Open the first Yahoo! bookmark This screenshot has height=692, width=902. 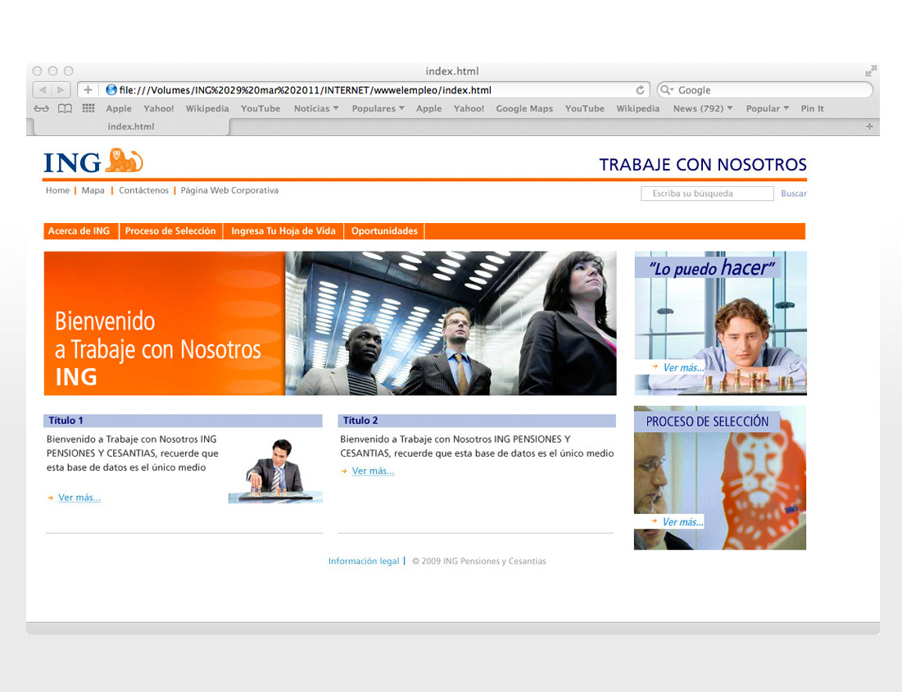[x=159, y=108]
